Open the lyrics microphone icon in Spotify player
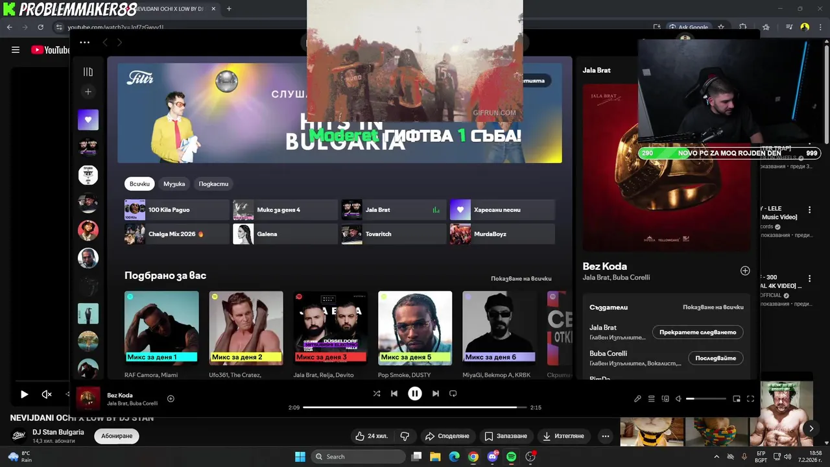Viewport: 830px width, 467px height. pos(637,399)
